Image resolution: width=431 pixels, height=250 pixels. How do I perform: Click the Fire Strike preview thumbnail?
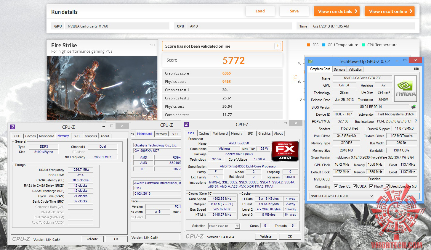tap(102, 88)
